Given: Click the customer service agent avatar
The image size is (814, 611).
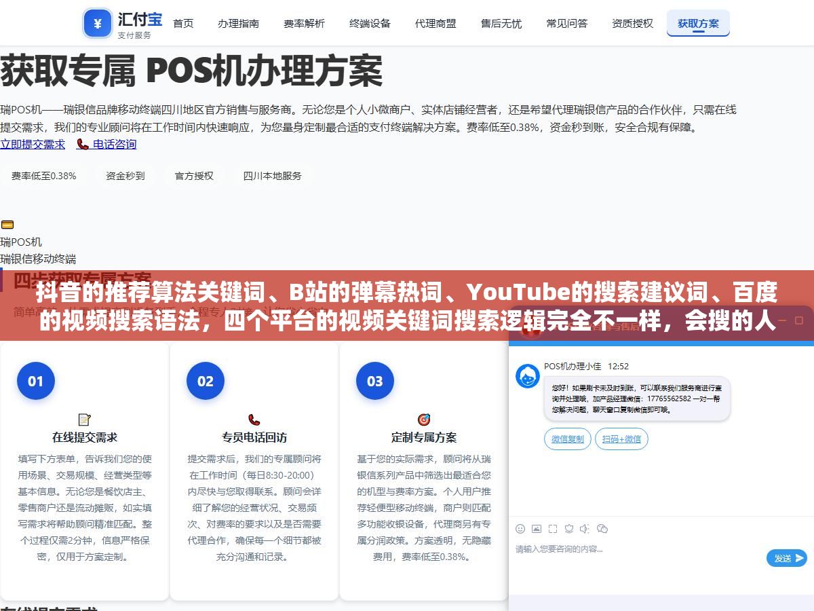Looking at the screenshot, I should [528, 376].
